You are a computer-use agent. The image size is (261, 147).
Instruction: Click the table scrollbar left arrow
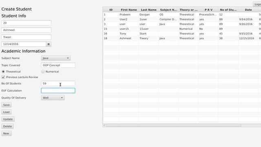[104, 125]
